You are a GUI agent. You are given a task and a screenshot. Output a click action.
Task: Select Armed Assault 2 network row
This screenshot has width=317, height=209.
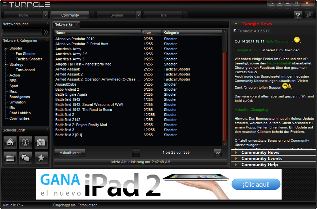click(138, 74)
